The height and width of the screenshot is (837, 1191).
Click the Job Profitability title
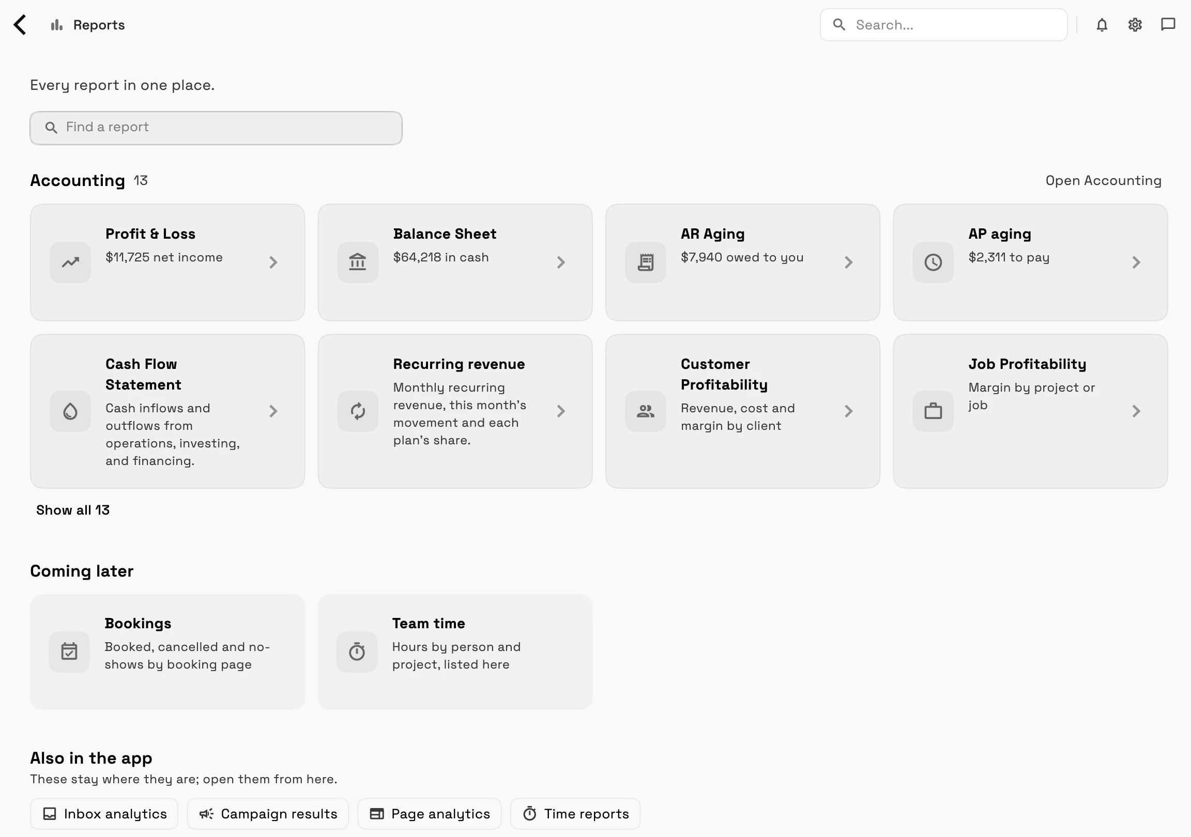pos(1027,364)
